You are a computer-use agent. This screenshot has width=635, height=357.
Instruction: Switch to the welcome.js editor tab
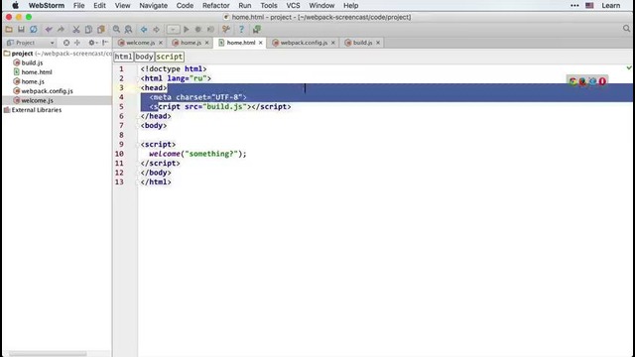pos(140,43)
